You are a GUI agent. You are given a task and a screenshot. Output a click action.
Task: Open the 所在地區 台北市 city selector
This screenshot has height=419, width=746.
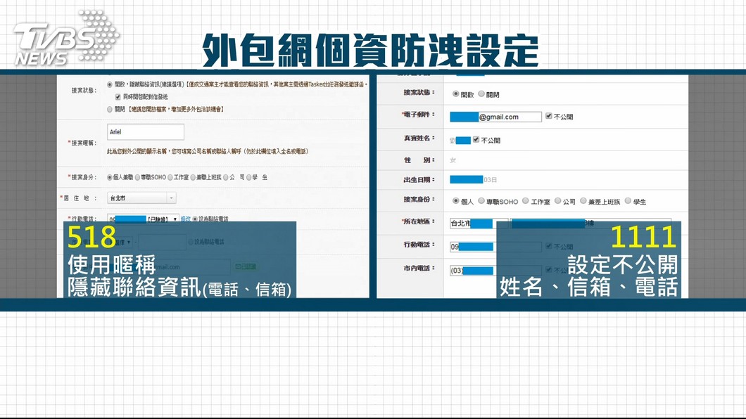pos(479,224)
